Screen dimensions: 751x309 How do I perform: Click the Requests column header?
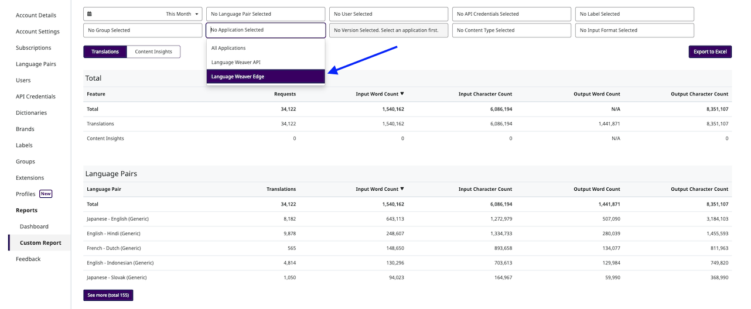pos(285,94)
